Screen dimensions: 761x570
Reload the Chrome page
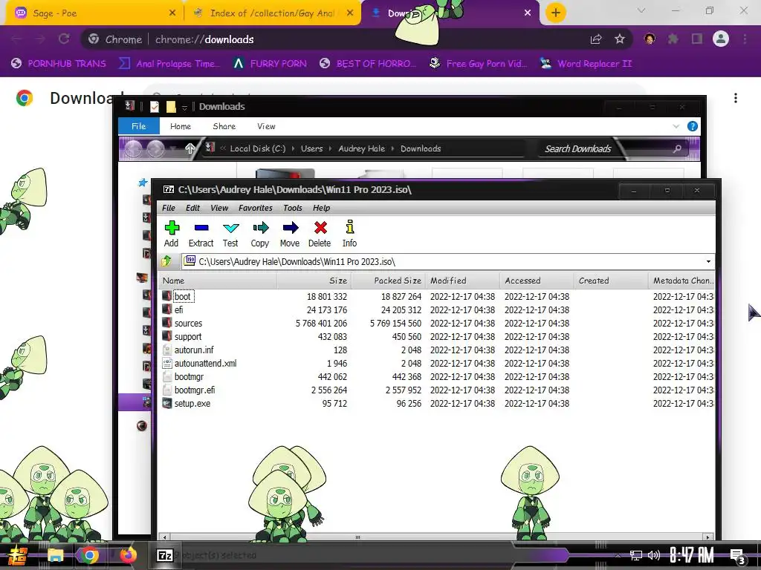tap(64, 39)
